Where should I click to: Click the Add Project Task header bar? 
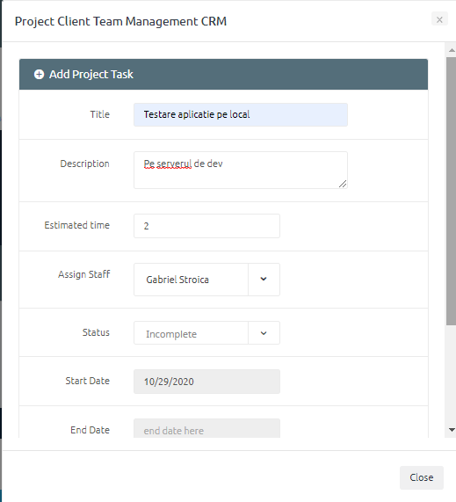pos(223,74)
